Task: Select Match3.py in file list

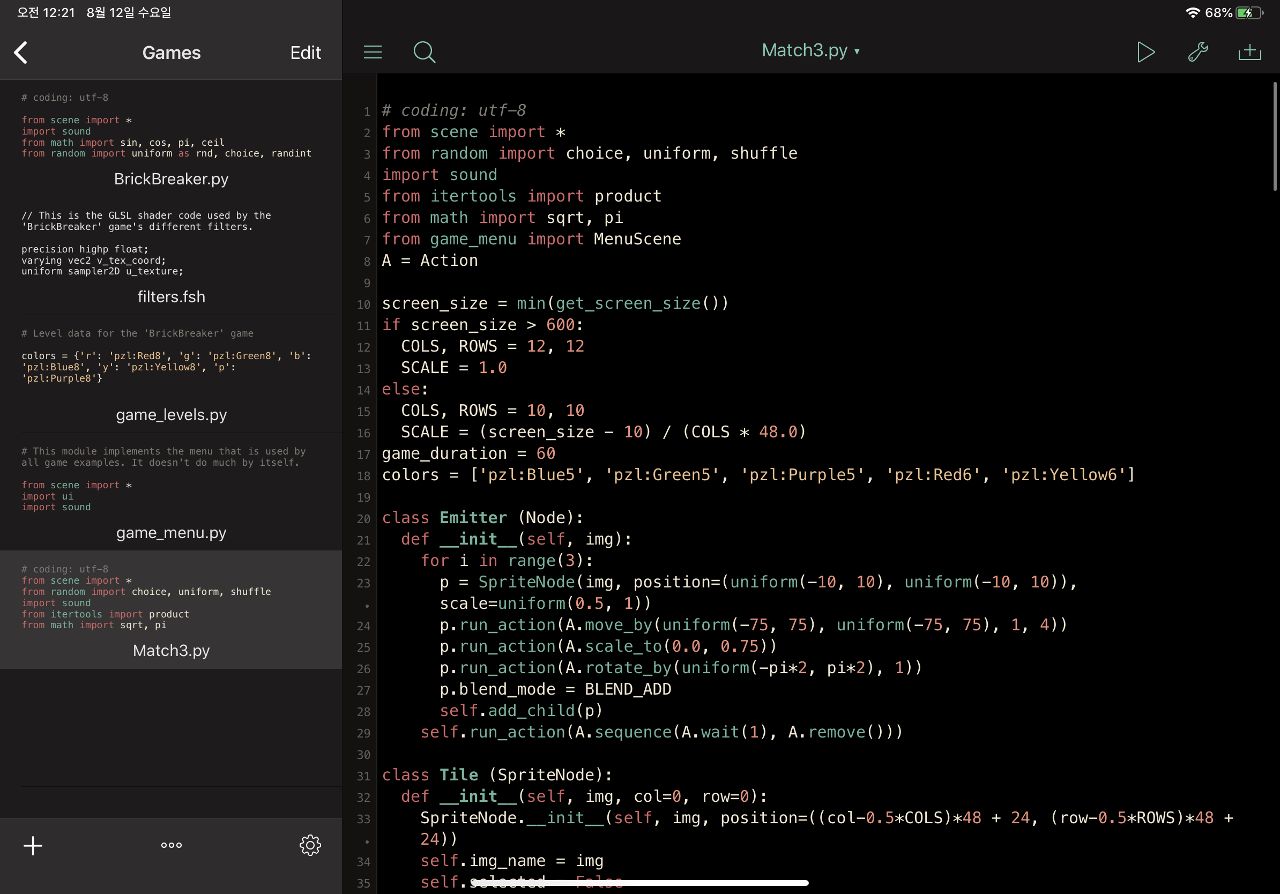Action: tap(171, 651)
